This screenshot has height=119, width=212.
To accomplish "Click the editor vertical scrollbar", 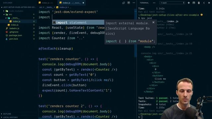I will tap(135, 33).
